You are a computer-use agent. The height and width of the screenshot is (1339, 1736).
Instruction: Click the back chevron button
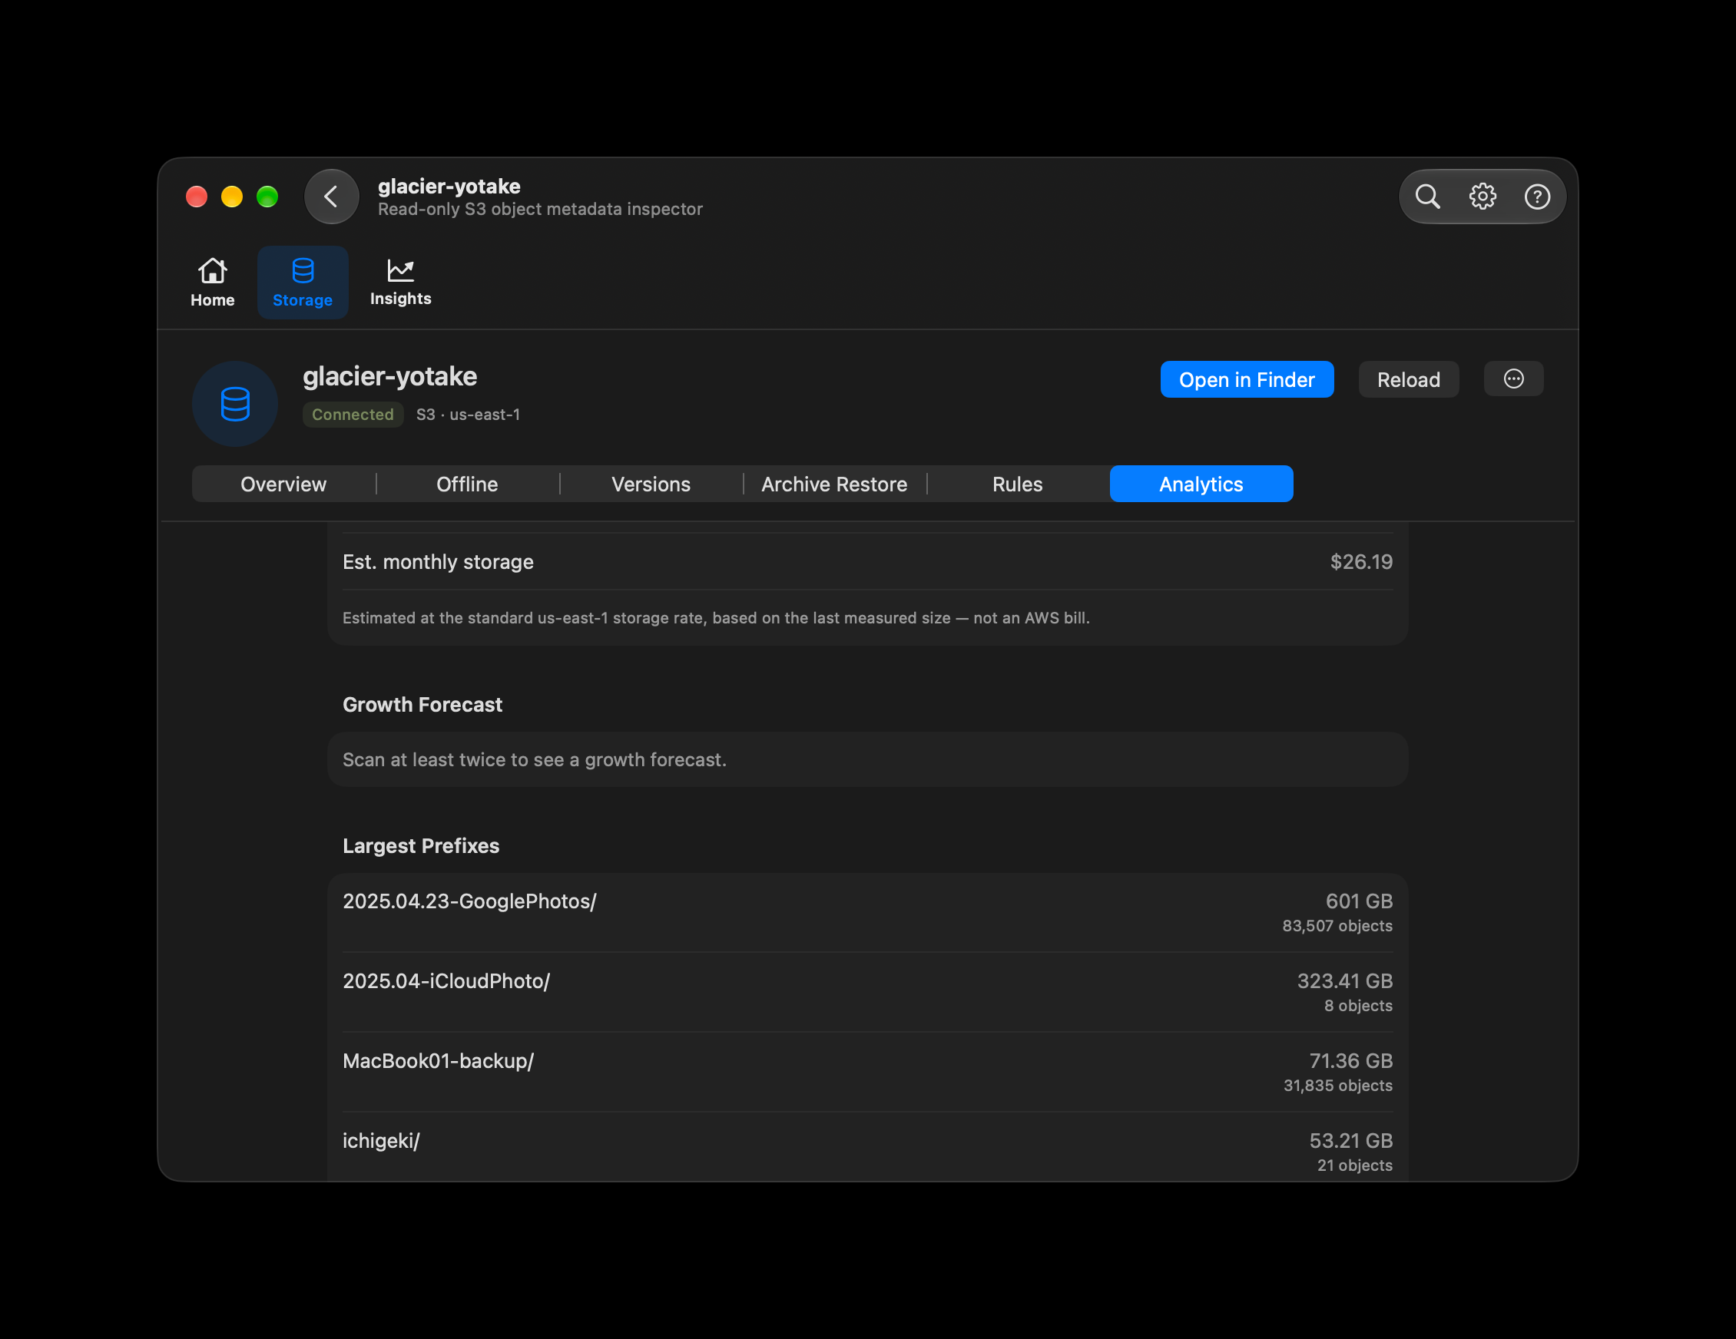click(332, 197)
